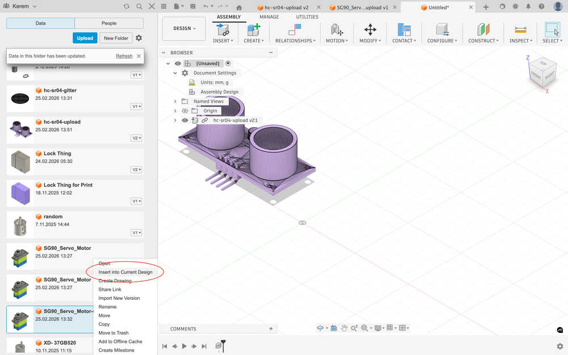
Task: Click the search magnifier icon in the data panel
Action: point(139,6)
